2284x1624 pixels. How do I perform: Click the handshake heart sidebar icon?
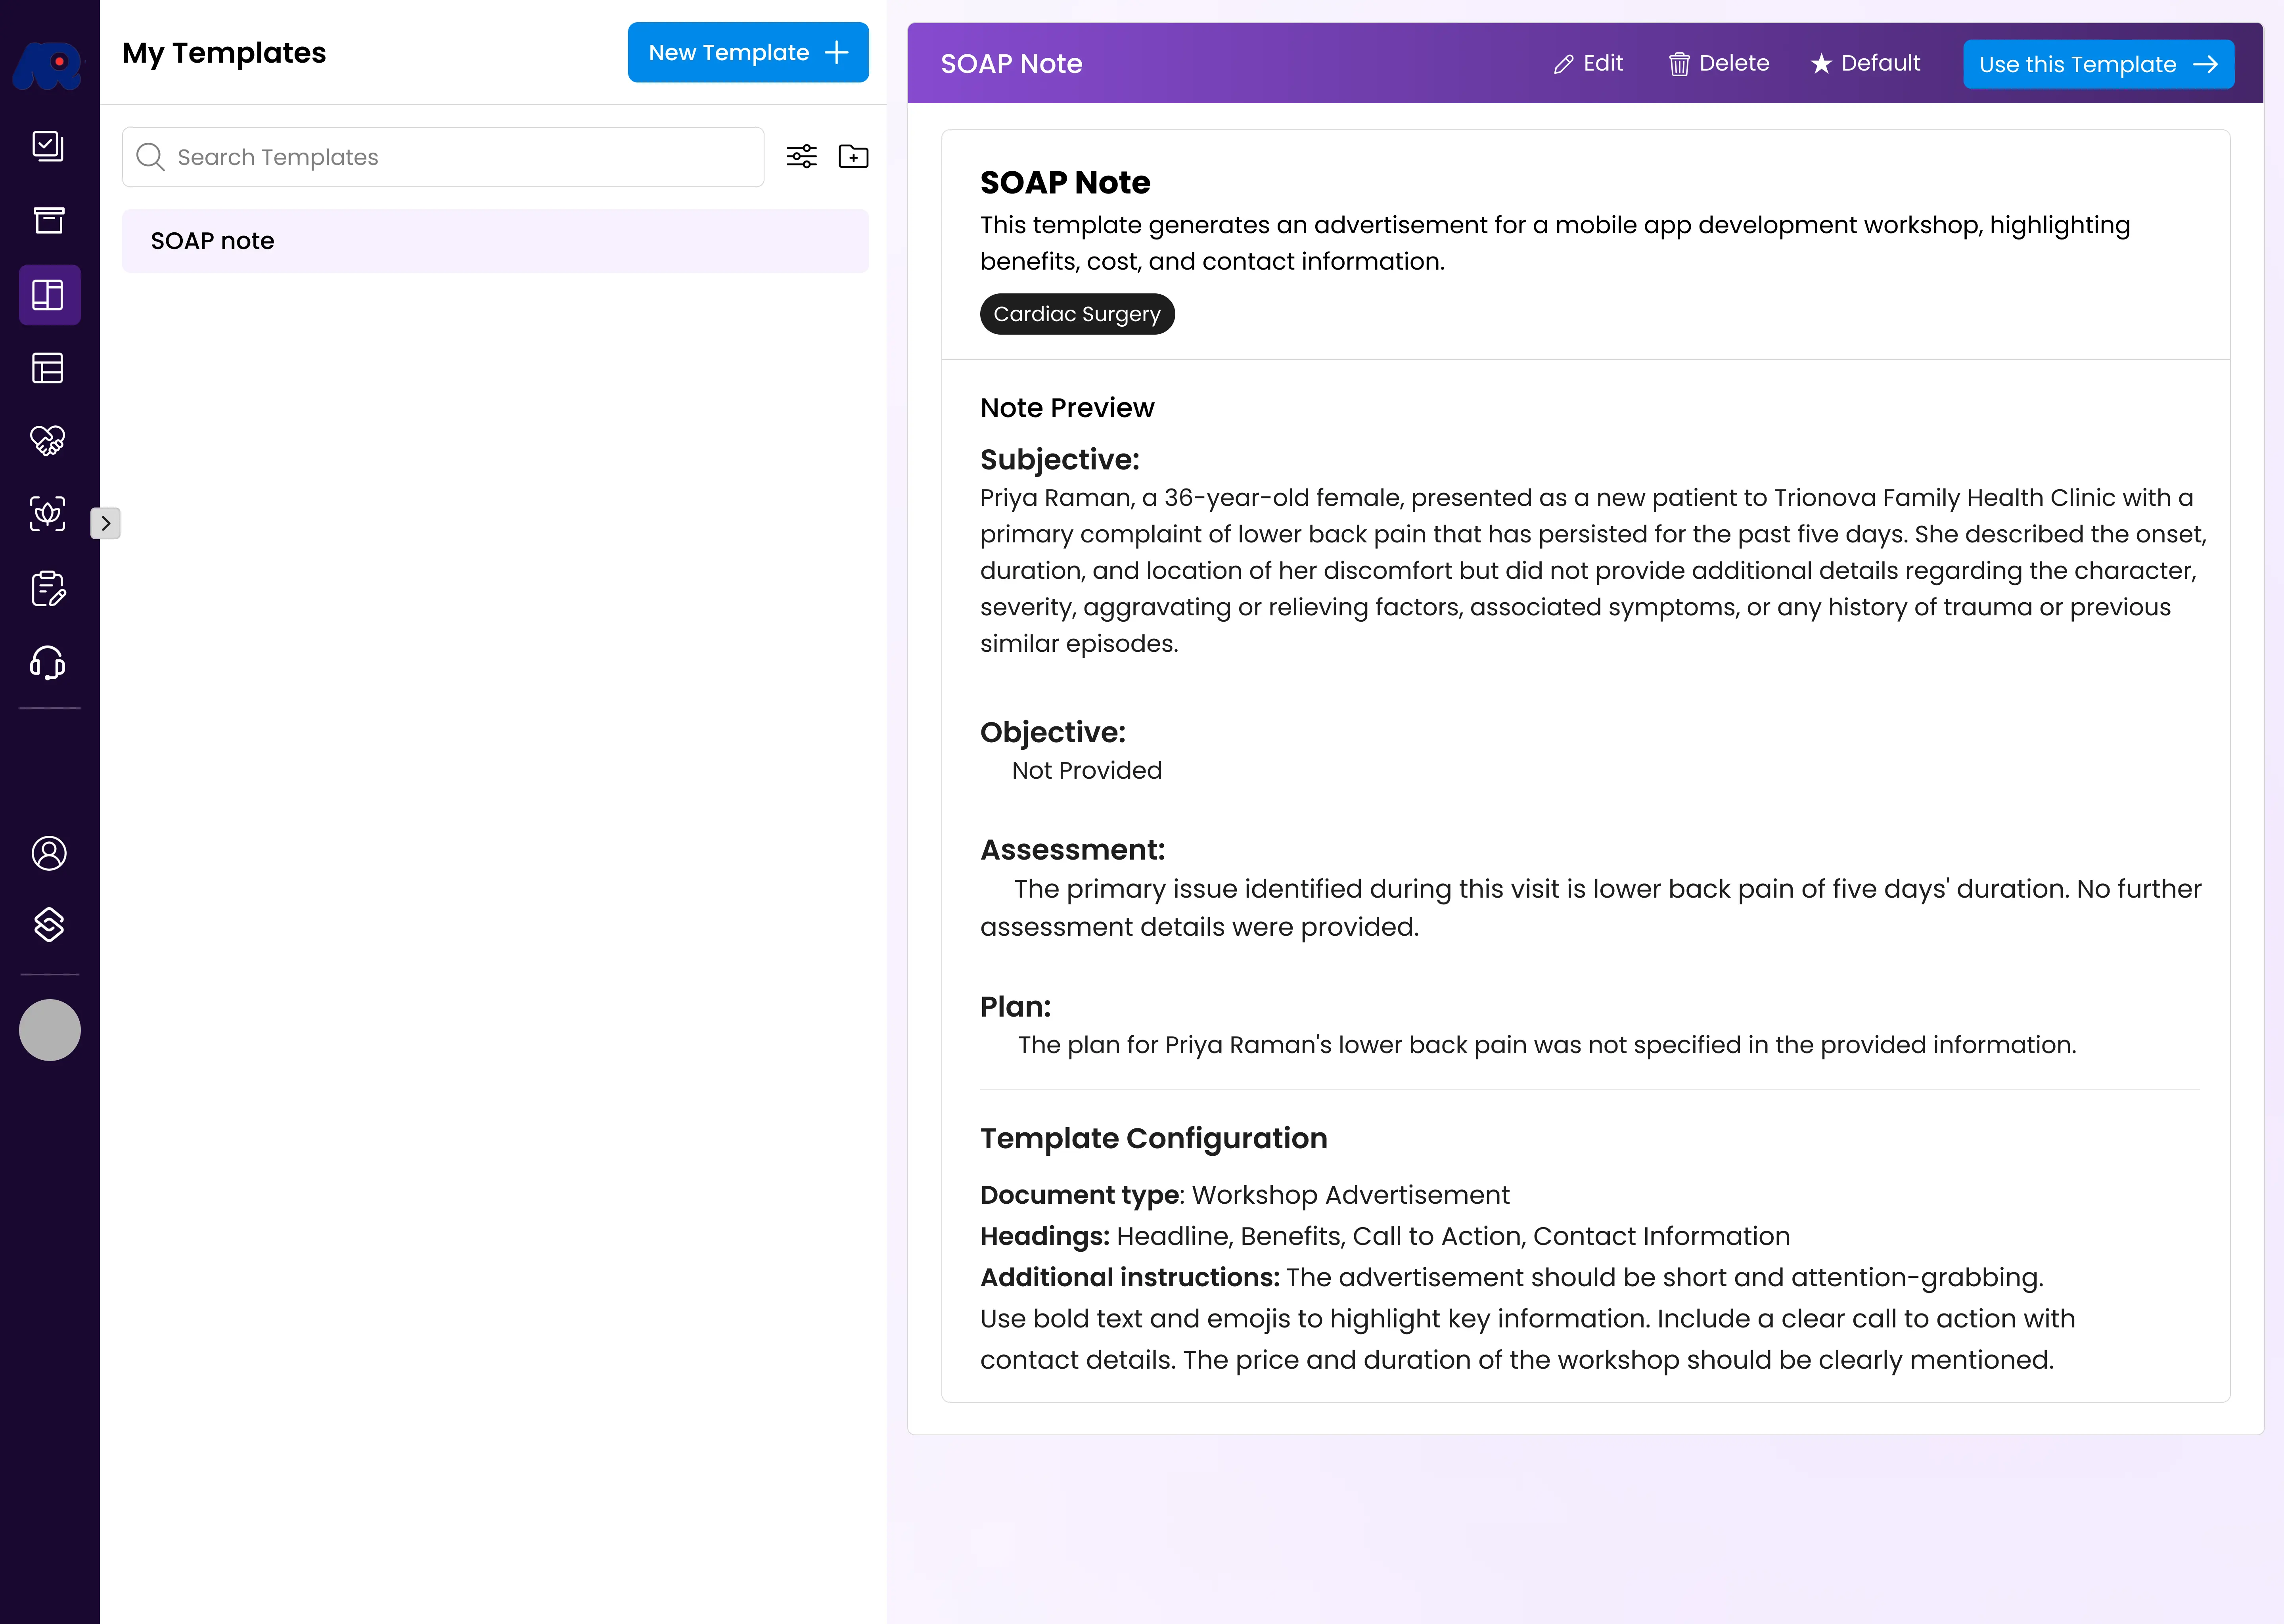coord(48,441)
